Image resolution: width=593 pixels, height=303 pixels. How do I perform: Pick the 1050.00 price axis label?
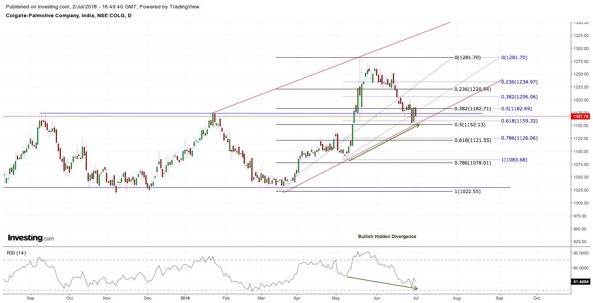pos(581,177)
